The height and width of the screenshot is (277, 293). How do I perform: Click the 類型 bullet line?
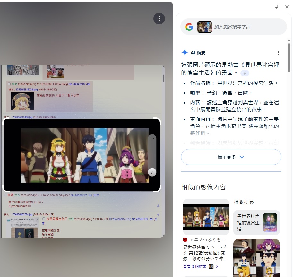click(x=221, y=93)
